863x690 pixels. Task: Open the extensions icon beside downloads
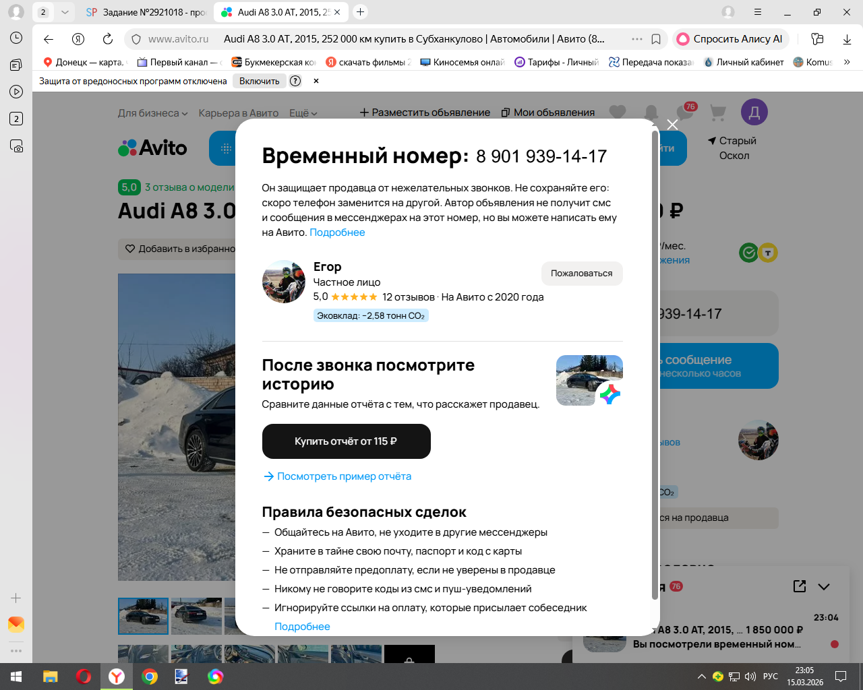click(817, 39)
